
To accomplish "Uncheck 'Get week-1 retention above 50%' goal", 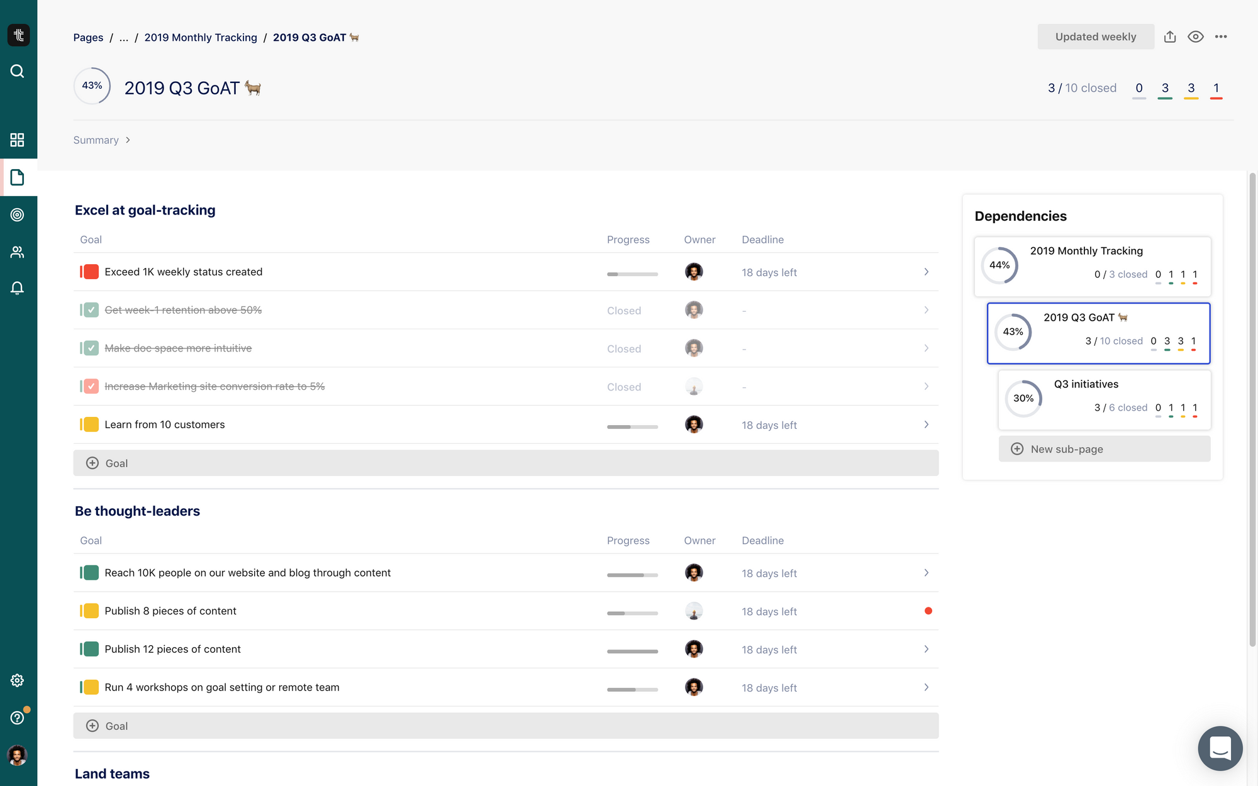I will point(91,310).
